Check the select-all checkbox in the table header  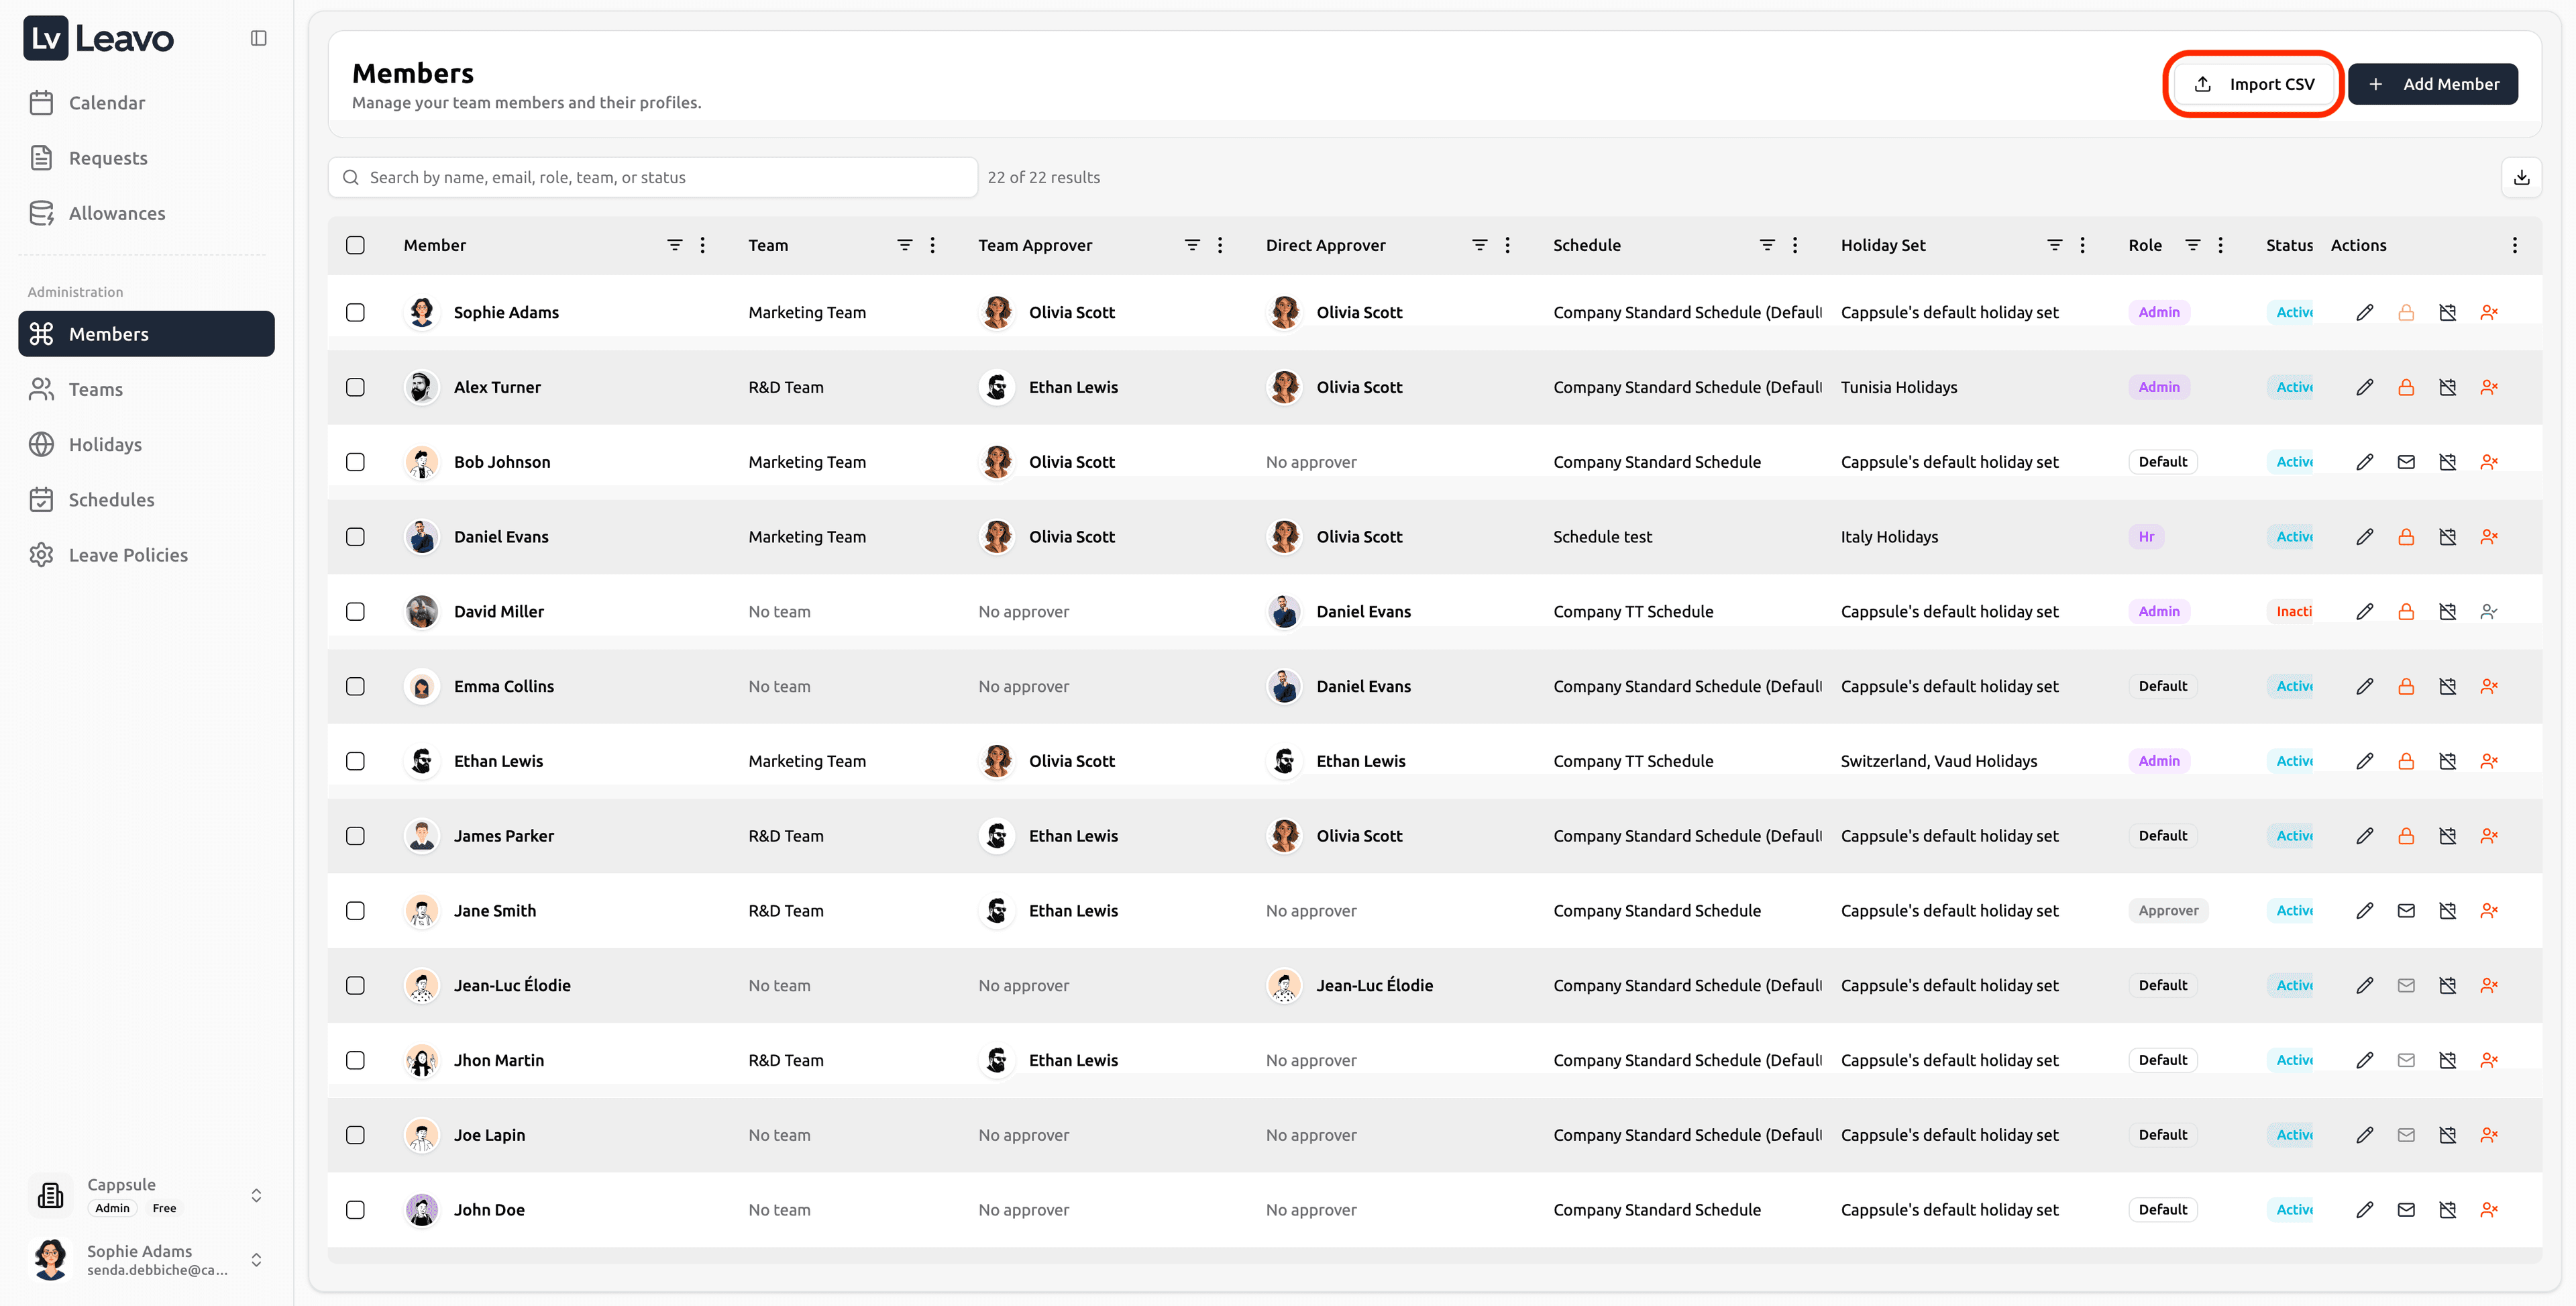pos(355,245)
